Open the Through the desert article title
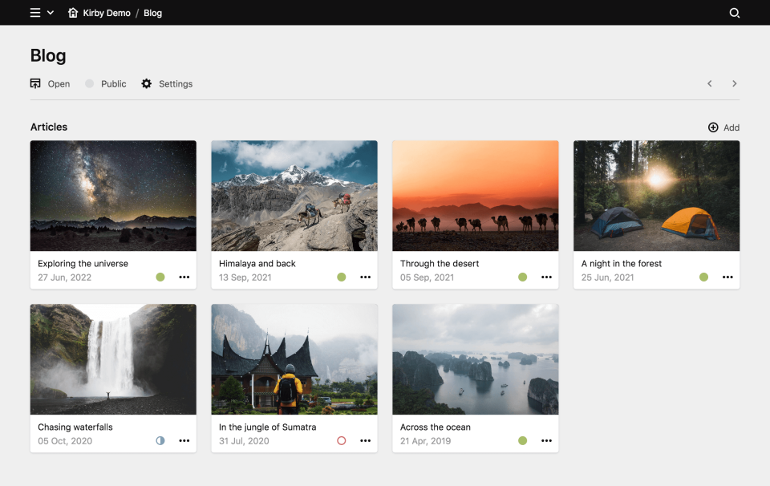Image resolution: width=770 pixels, height=486 pixels. point(440,263)
